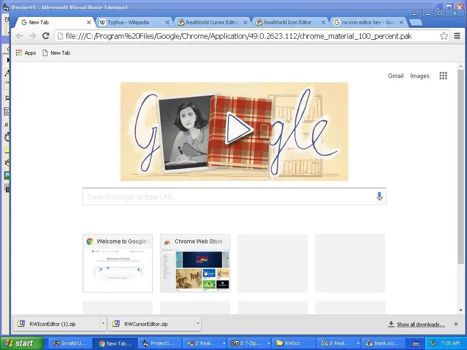
Task: Open the Images link
Action: (420, 76)
